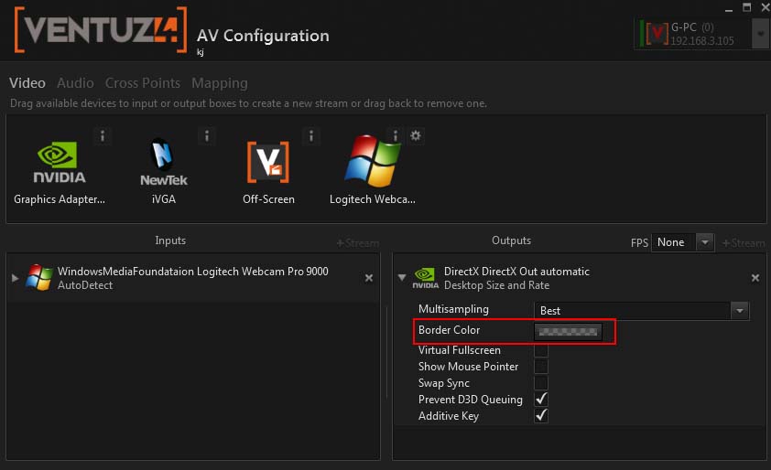The width and height of the screenshot is (771, 470).
Task: Show info for the iVGA device
Action: (207, 136)
